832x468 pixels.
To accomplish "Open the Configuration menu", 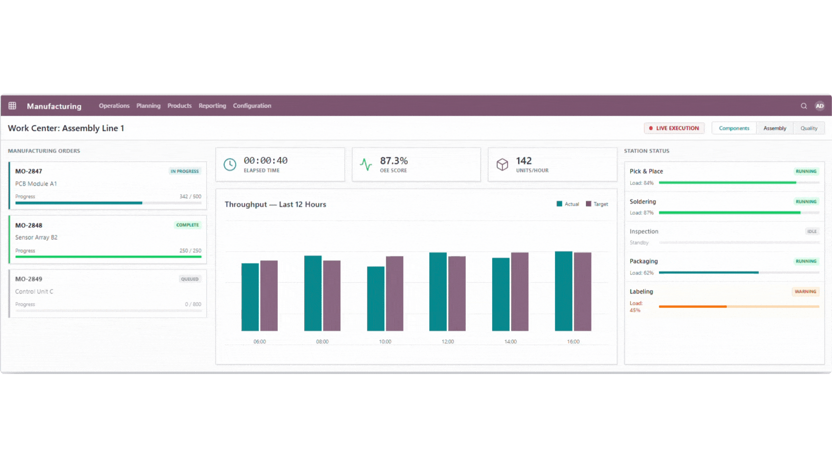I will click(x=252, y=105).
